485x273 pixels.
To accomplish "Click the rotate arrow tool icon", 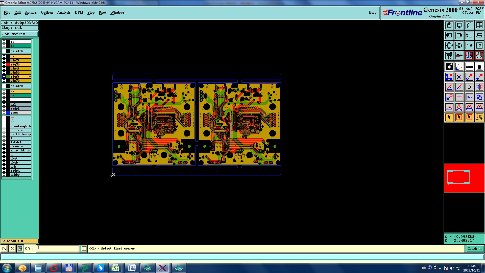I will pyautogui.click(x=469, y=87).
